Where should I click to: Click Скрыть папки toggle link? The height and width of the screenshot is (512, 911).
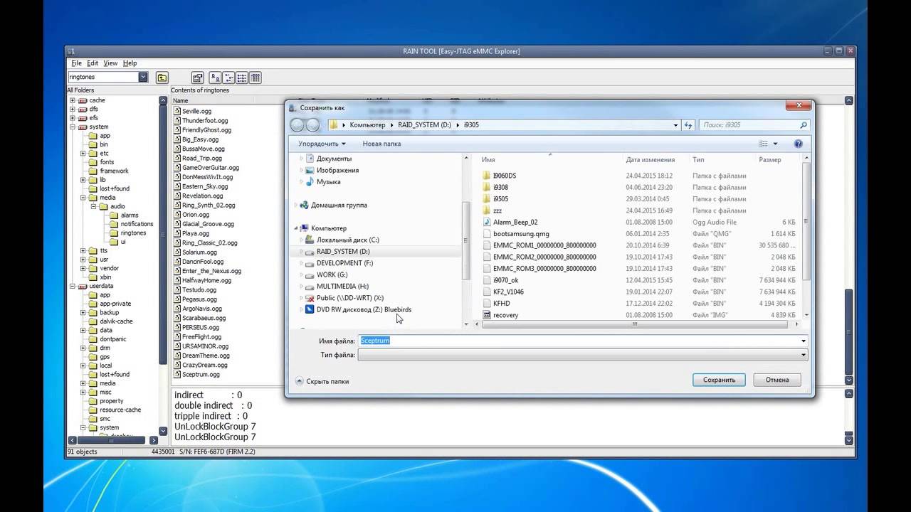tap(322, 381)
